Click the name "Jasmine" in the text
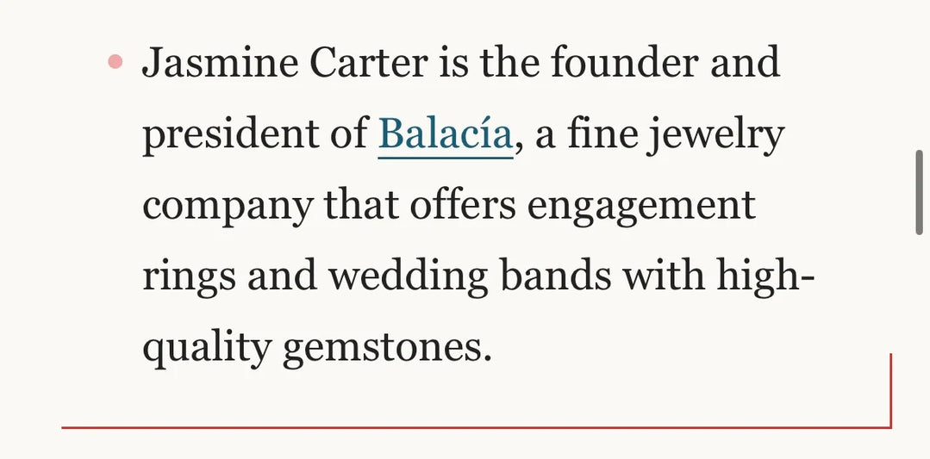Screen dimensions: 930x459 (220, 63)
